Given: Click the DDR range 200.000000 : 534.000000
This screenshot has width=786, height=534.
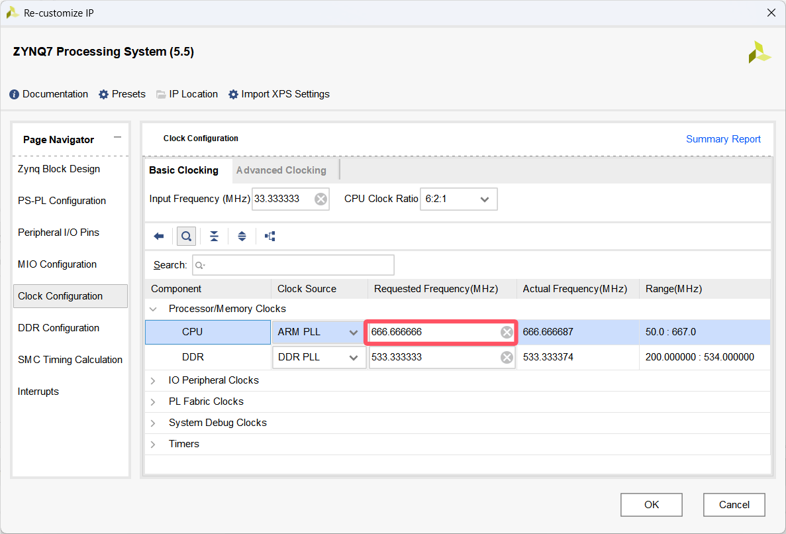Looking at the screenshot, I should 699,357.
